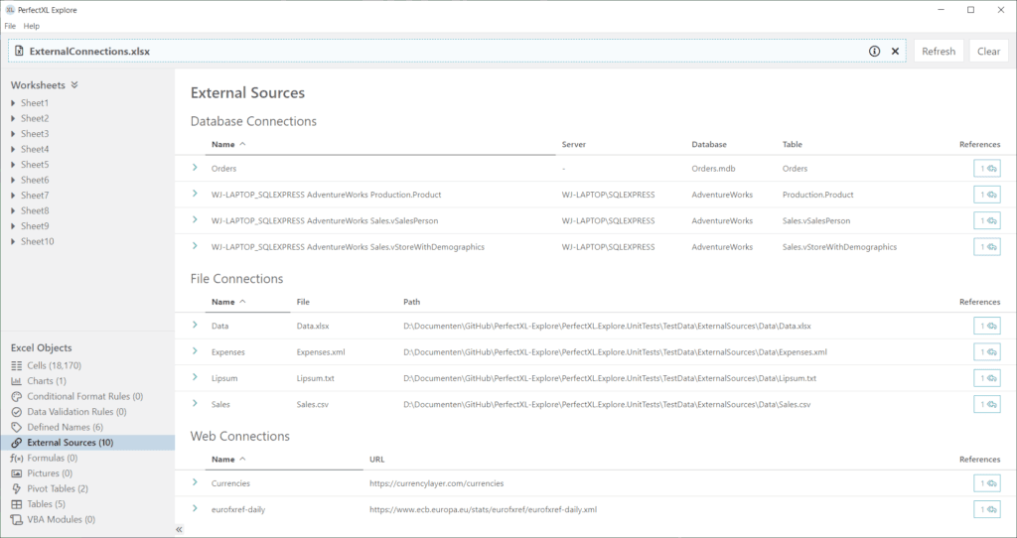Screen dimensions: 1017x538
Task: Click the references icon for Orders row
Action: [986, 169]
